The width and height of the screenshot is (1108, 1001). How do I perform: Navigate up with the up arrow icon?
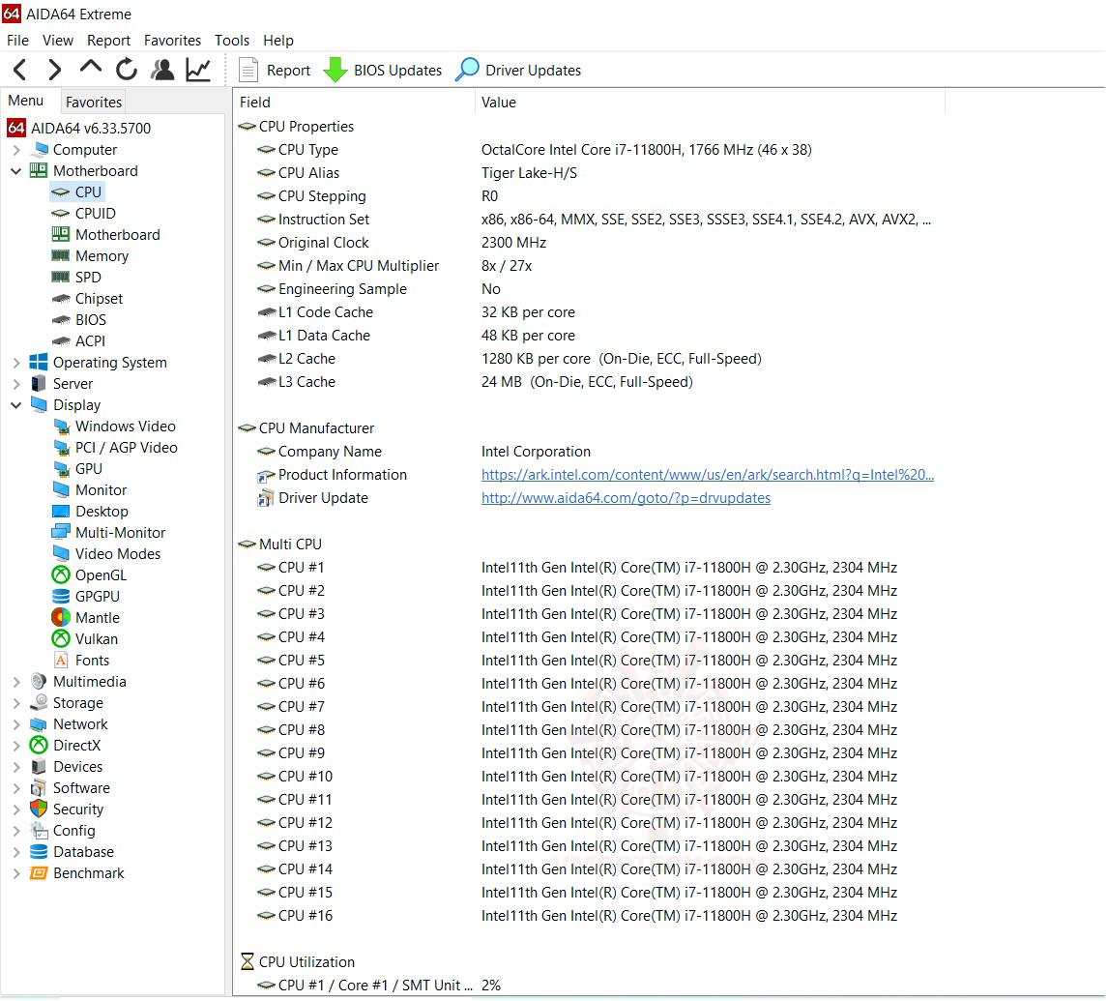pyautogui.click(x=91, y=69)
